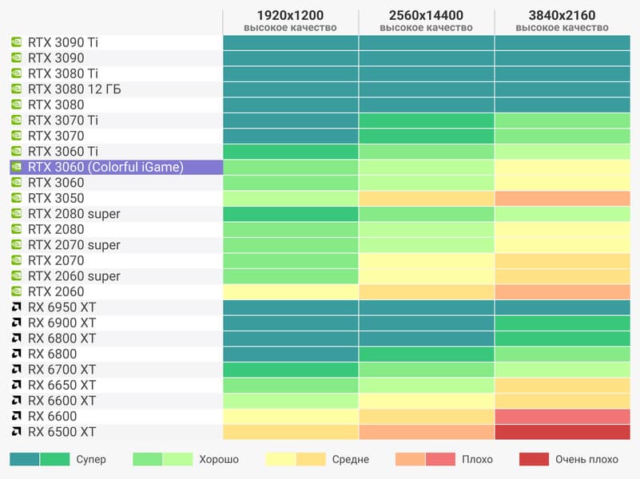Select the 3840x2160 column header
This screenshot has height=479, width=640.
pos(562,15)
